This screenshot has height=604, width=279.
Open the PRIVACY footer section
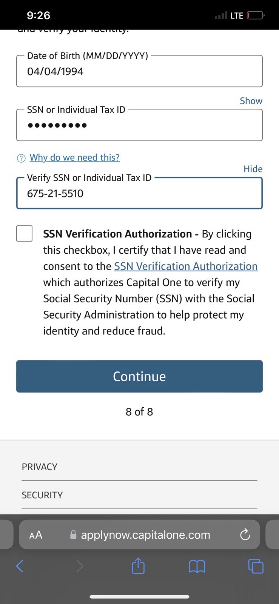click(x=139, y=467)
